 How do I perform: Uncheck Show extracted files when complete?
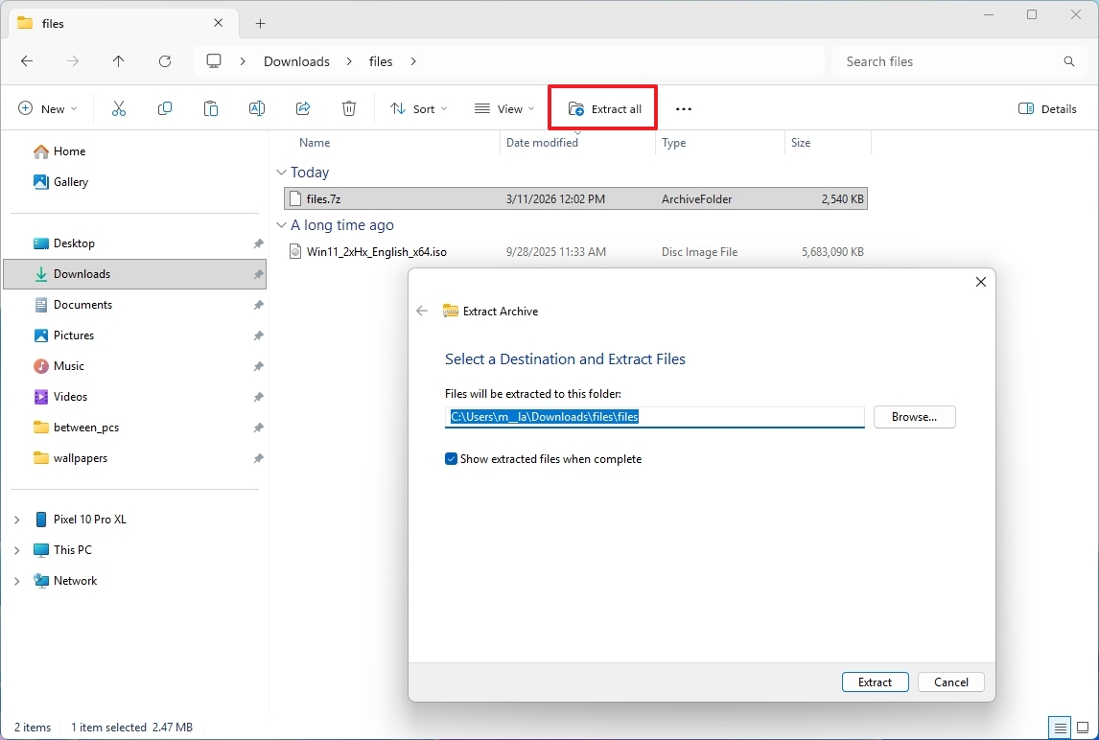click(451, 458)
